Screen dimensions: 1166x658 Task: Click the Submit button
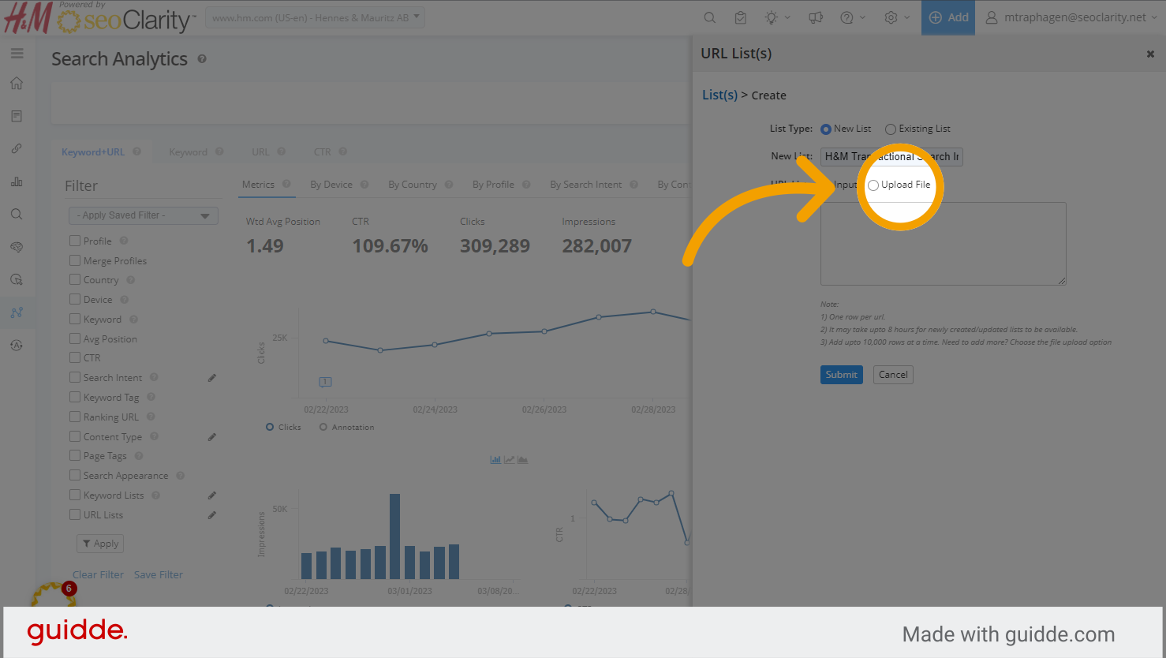click(x=842, y=375)
